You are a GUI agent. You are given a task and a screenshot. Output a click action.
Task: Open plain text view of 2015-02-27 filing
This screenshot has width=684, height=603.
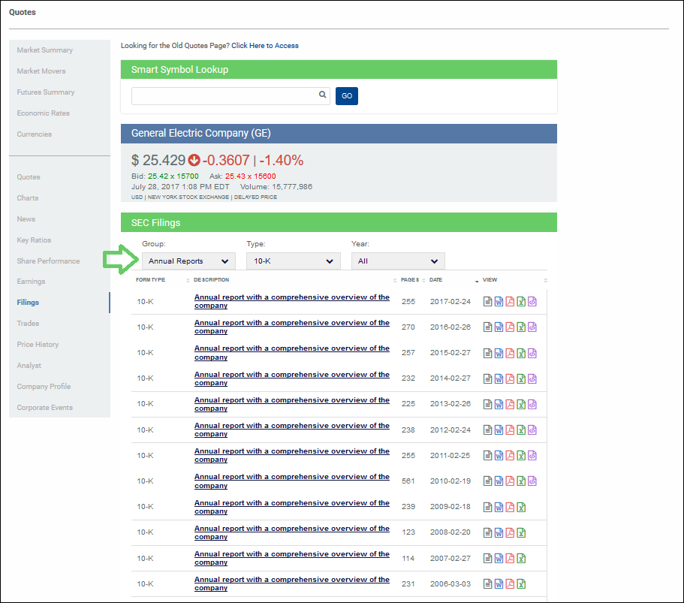488,353
